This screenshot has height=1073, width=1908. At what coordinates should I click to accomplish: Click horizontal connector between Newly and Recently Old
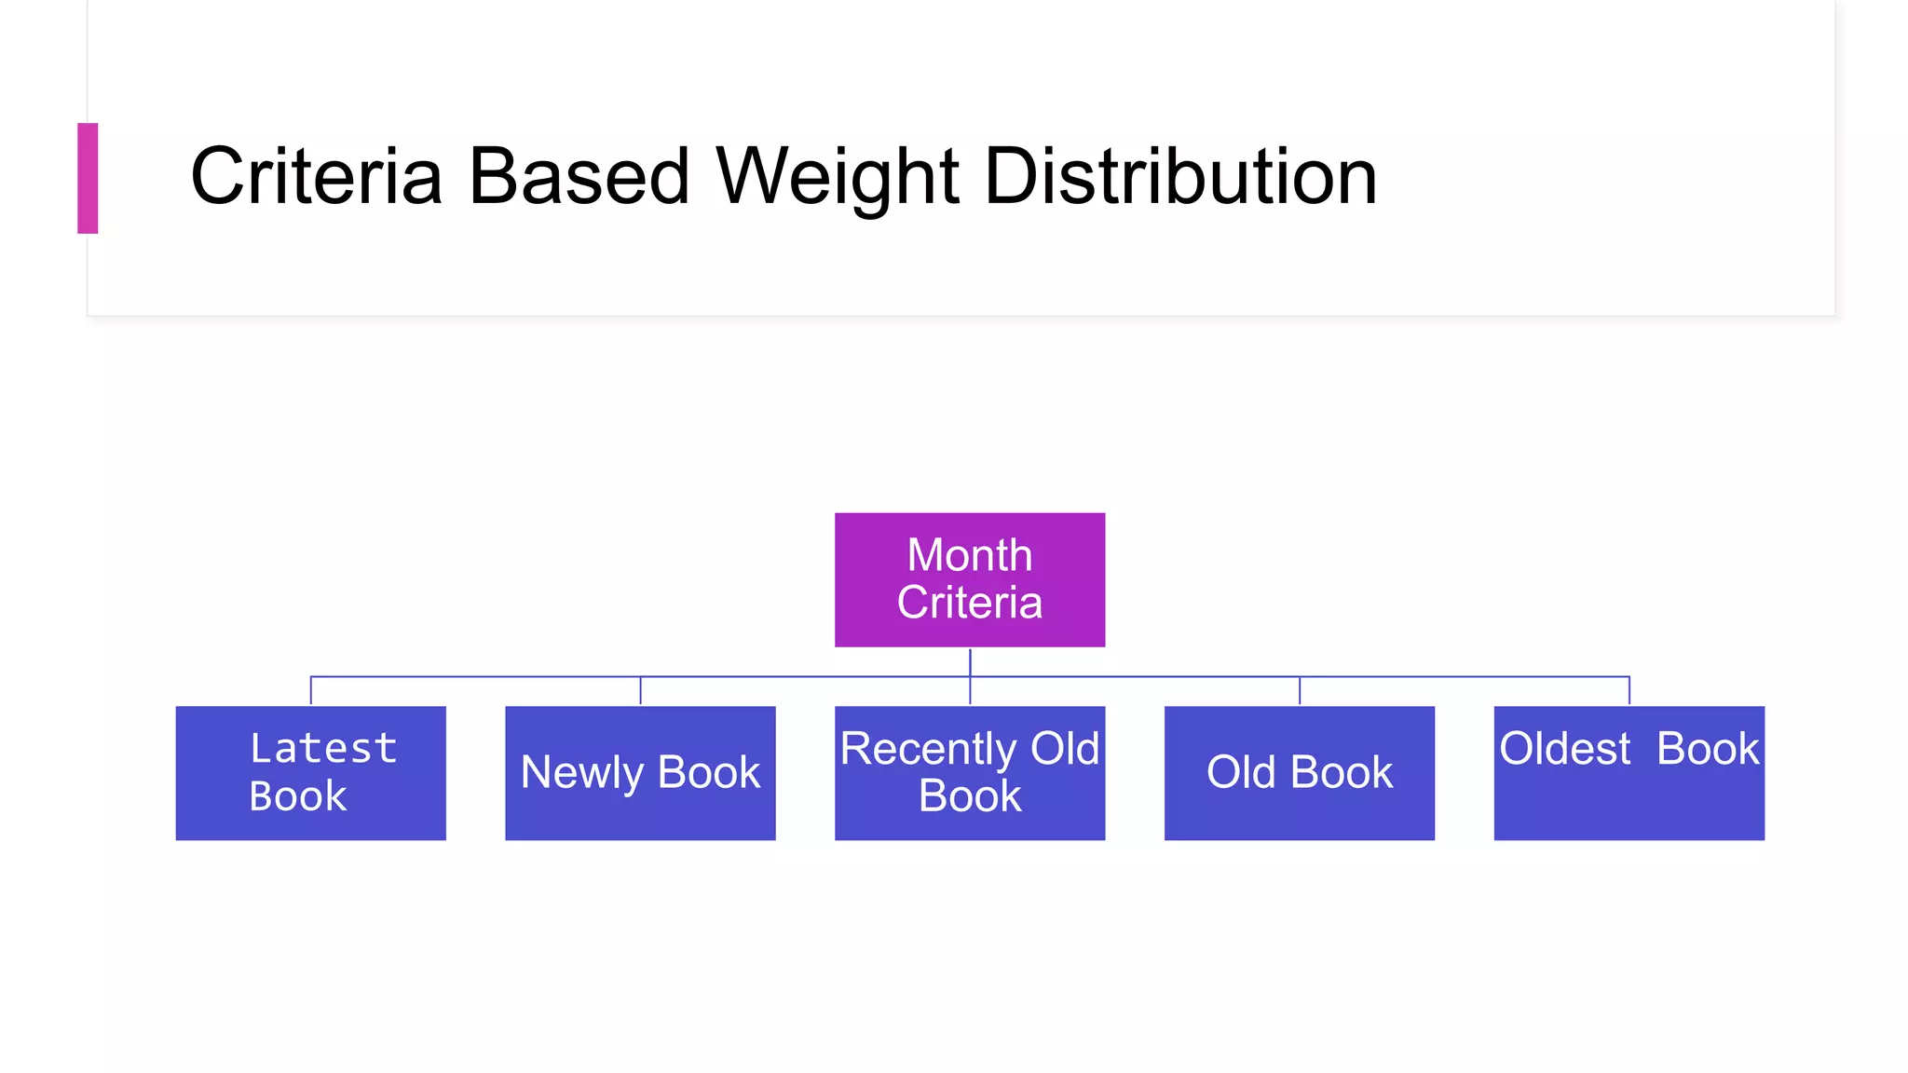click(806, 676)
